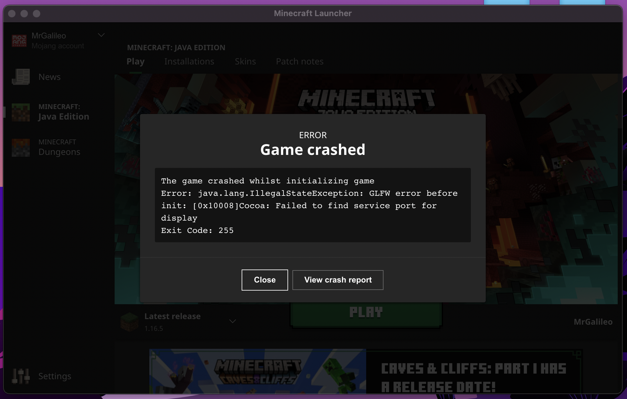Switch to the Installations tab
This screenshot has width=627, height=399.
pyautogui.click(x=189, y=61)
